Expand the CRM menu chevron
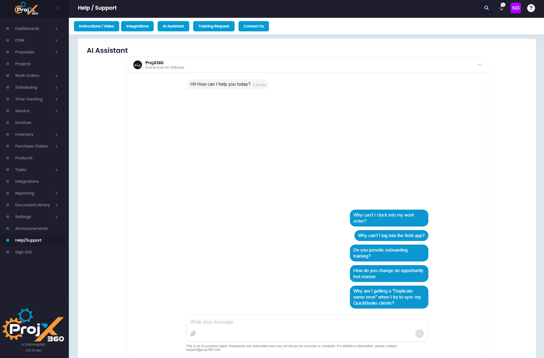The width and height of the screenshot is (544, 358). [56, 40]
